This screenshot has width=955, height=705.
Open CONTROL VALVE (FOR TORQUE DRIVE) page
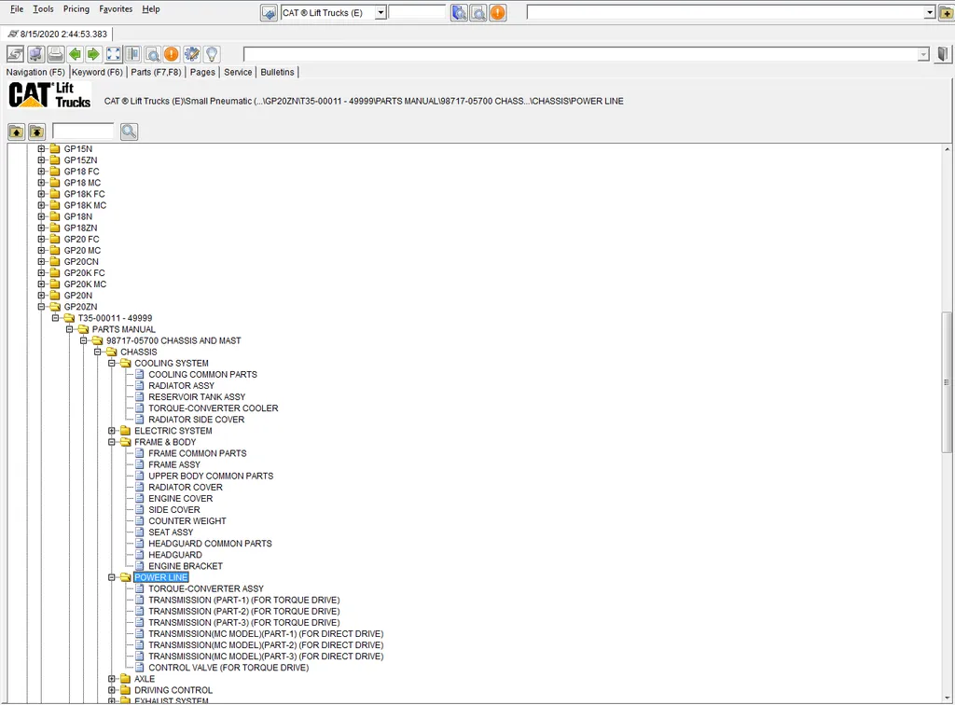[x=228, y=668]
